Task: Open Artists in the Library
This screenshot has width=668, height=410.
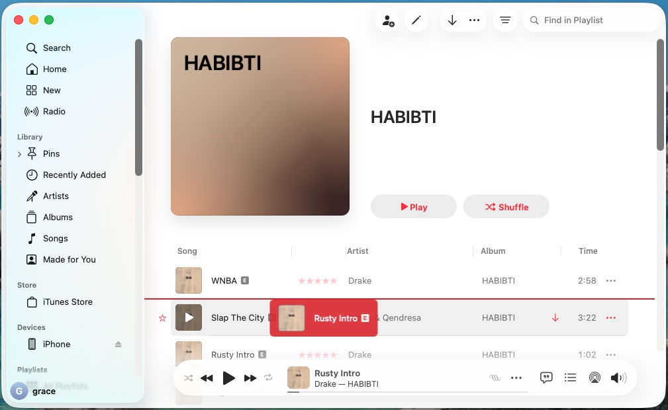Action: 56,196
